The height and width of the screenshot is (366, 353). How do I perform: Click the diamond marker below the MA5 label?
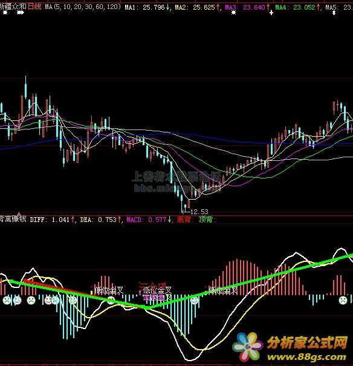pyautogui.click(x=334, y=13)
